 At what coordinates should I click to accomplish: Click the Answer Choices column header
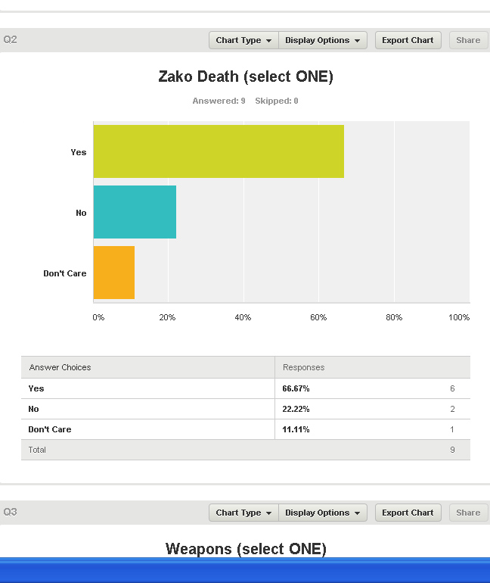point(60,367)
